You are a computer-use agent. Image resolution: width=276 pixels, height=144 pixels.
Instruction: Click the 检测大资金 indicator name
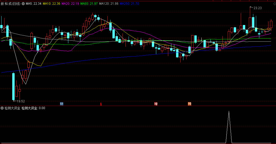tap(13, 108)
